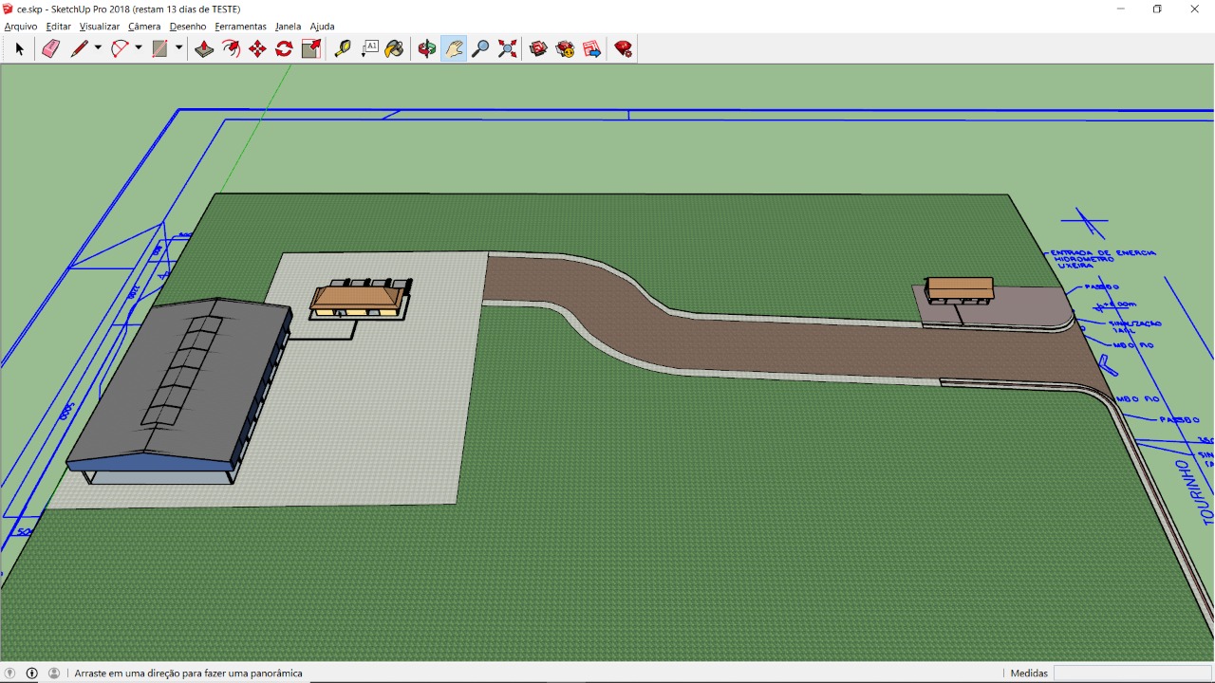Click the sign-in profile button
The image size is (1215, 683).
coord(54,674)
